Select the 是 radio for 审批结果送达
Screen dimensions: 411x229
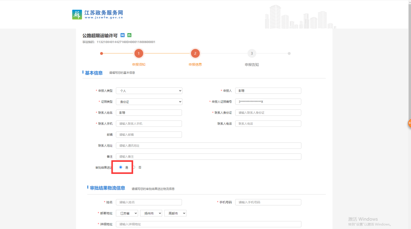(121, 167)
